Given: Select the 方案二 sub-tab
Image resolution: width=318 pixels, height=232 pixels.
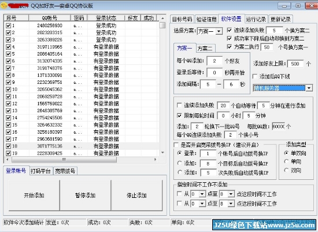Looking at the screenshot, I should point(205,48).
